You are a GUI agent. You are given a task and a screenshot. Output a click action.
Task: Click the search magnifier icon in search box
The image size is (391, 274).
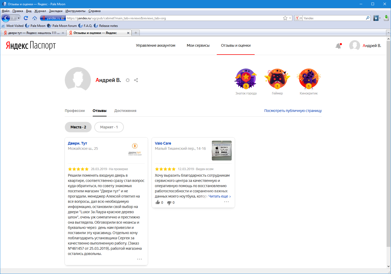[368, 18]
